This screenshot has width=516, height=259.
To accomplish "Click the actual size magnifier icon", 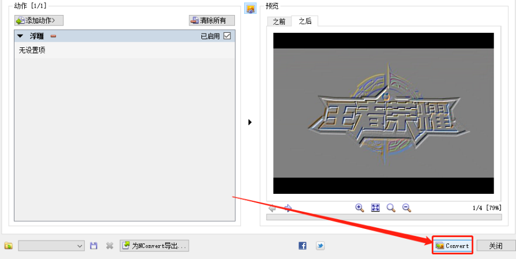I will (391, 208).
